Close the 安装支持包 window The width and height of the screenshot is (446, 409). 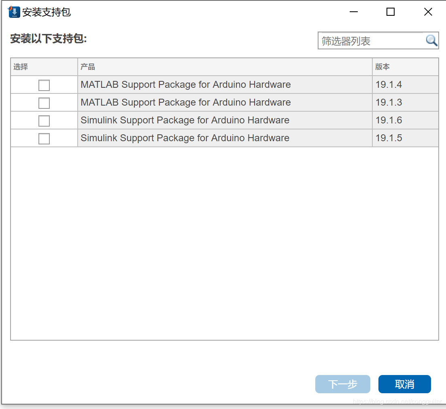(428, 12)
